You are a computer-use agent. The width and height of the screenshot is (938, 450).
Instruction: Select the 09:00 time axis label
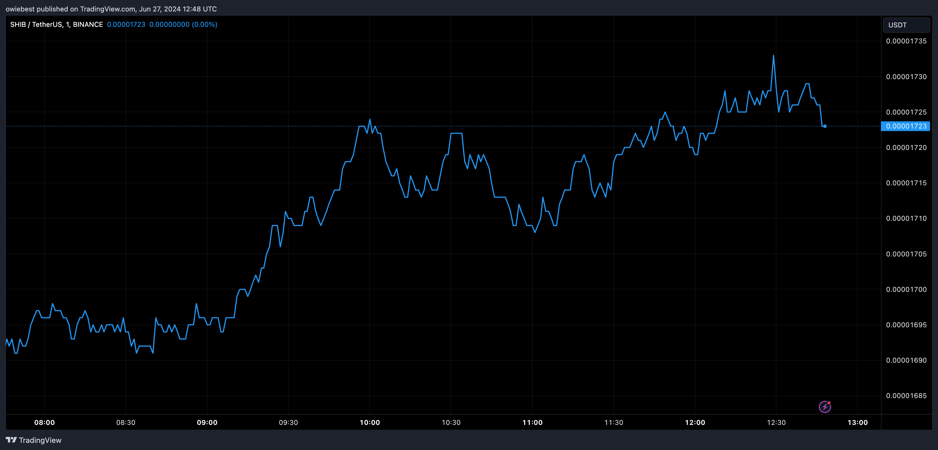[x=207, y=422]
